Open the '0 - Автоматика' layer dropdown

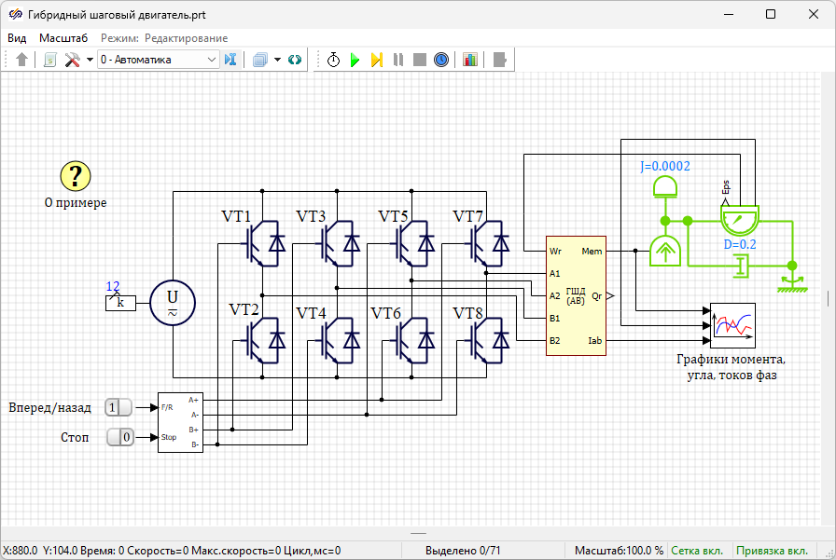159,60
